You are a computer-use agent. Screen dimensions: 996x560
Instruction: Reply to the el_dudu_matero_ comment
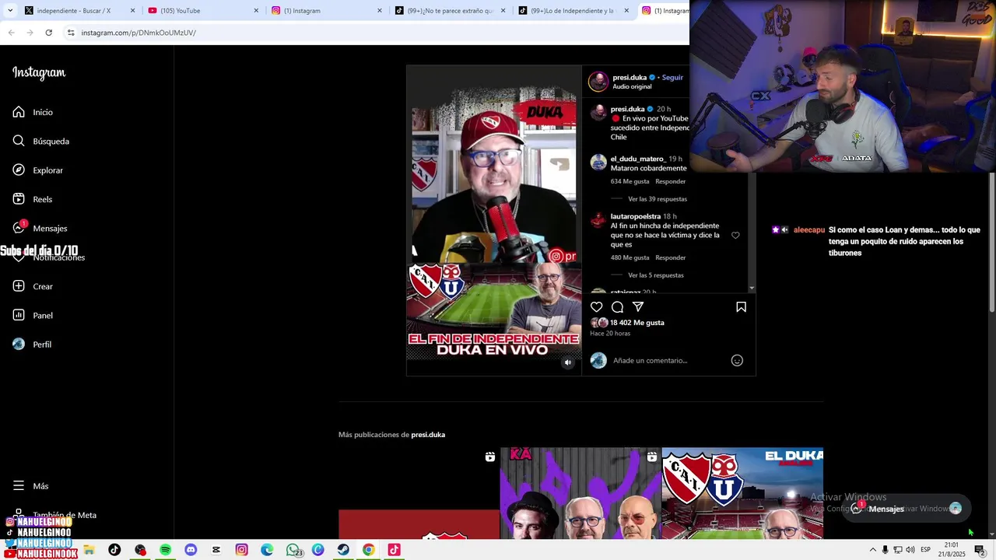671,181
